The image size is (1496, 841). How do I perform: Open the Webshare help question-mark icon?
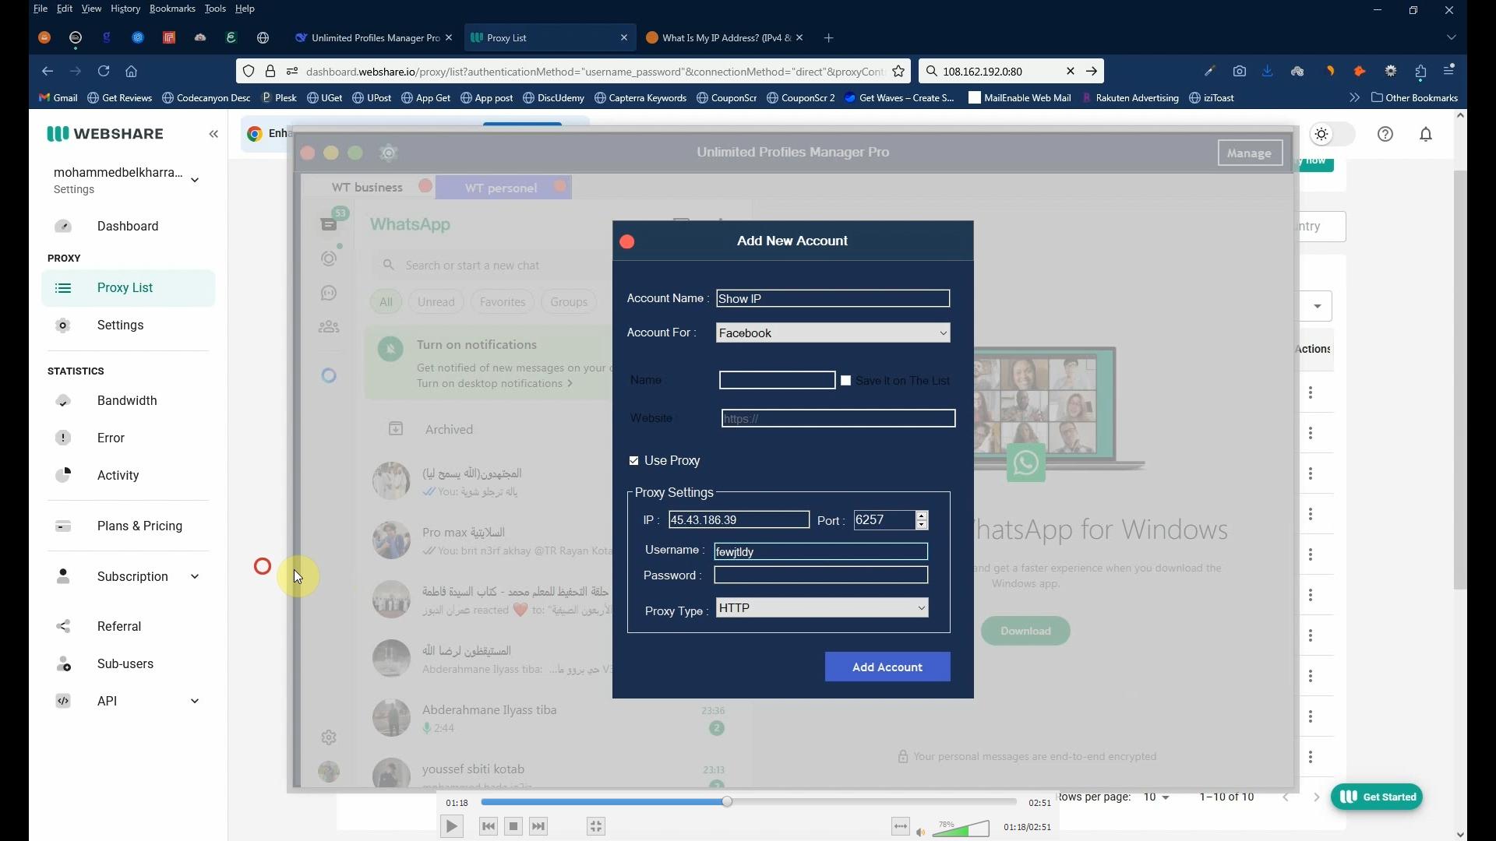(x=1386, y=134)
